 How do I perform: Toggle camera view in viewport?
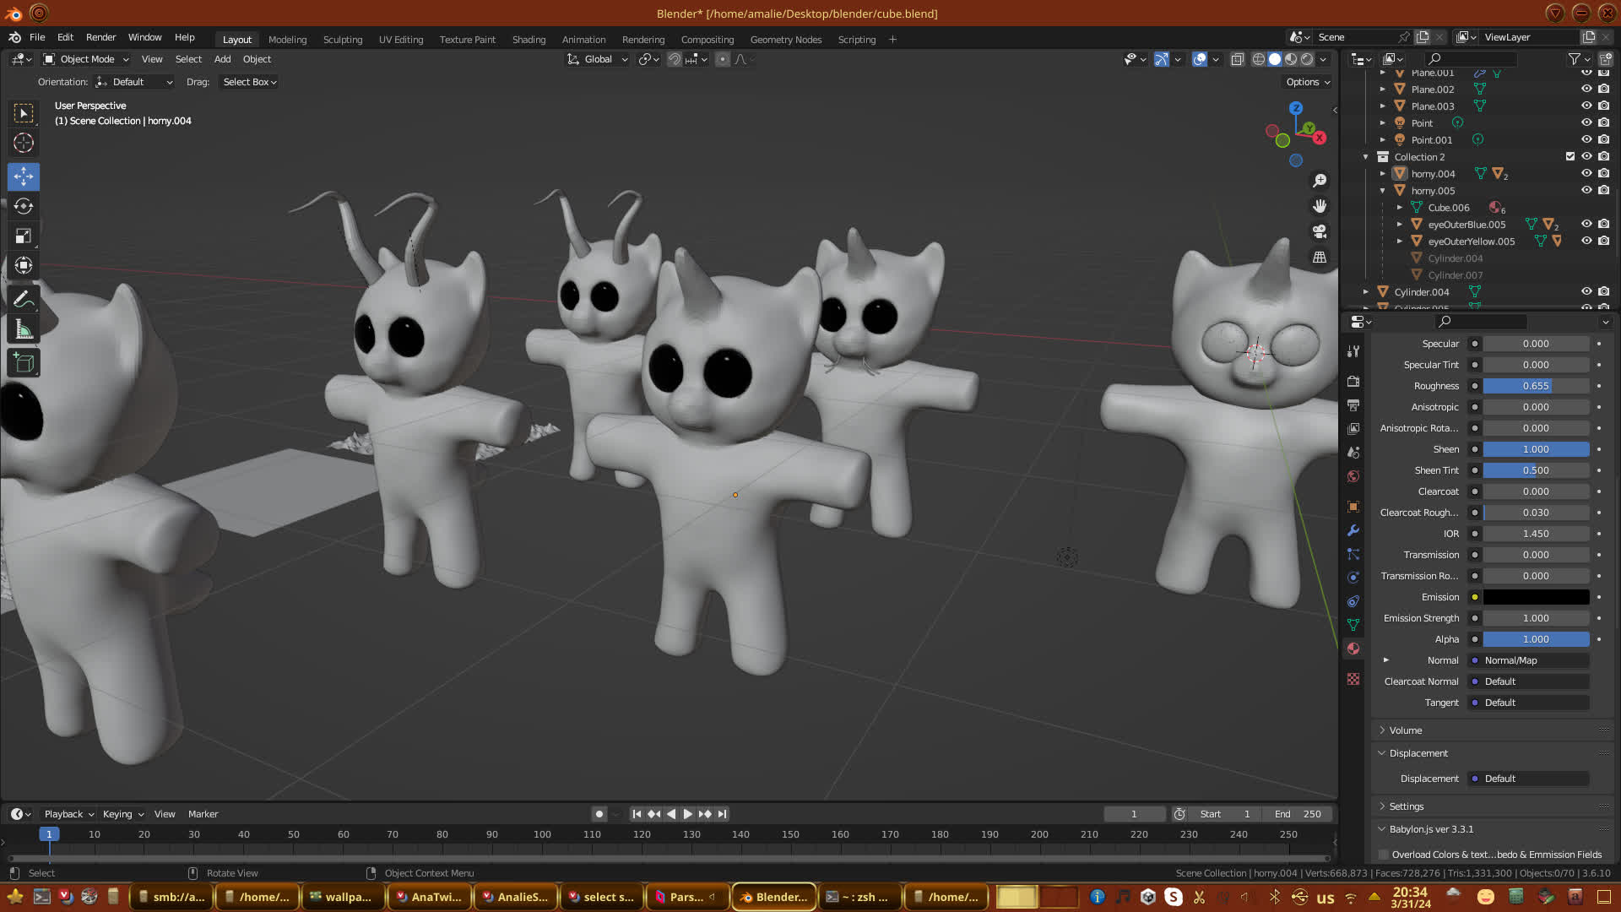tap(1320, 231)
